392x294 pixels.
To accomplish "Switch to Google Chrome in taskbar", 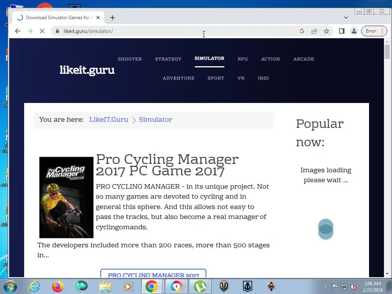I will (x=152, y=286).
